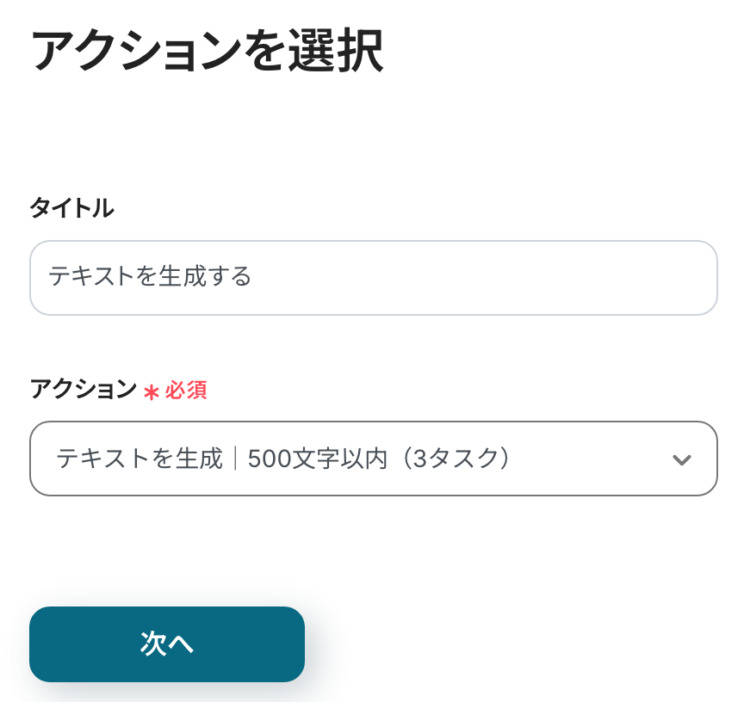Click the アクション field label

(84, 390)
